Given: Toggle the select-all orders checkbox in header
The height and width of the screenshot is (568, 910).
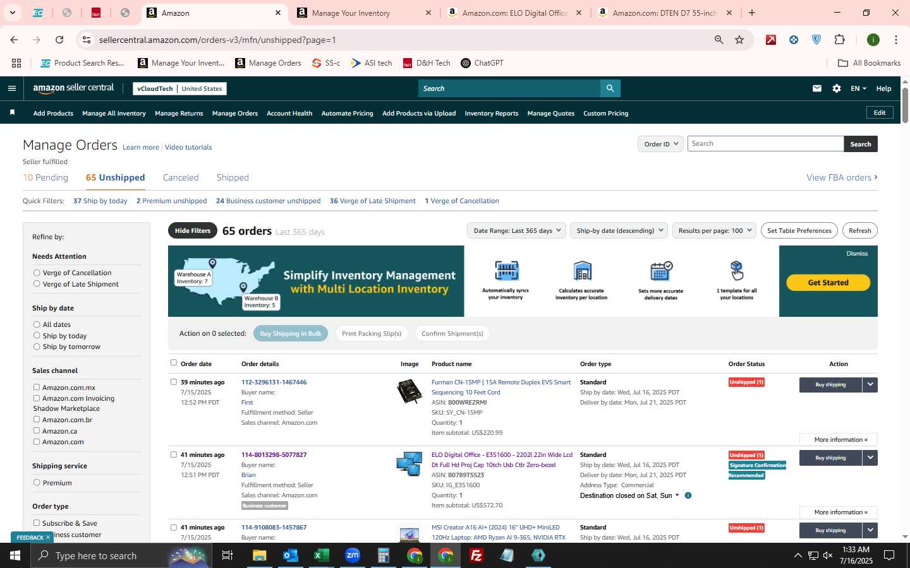Looking at the screenshot, I should 174,363.
